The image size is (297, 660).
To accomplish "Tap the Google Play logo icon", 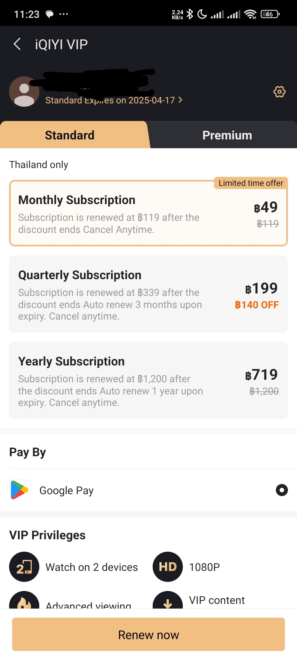I will pos(20,490).
